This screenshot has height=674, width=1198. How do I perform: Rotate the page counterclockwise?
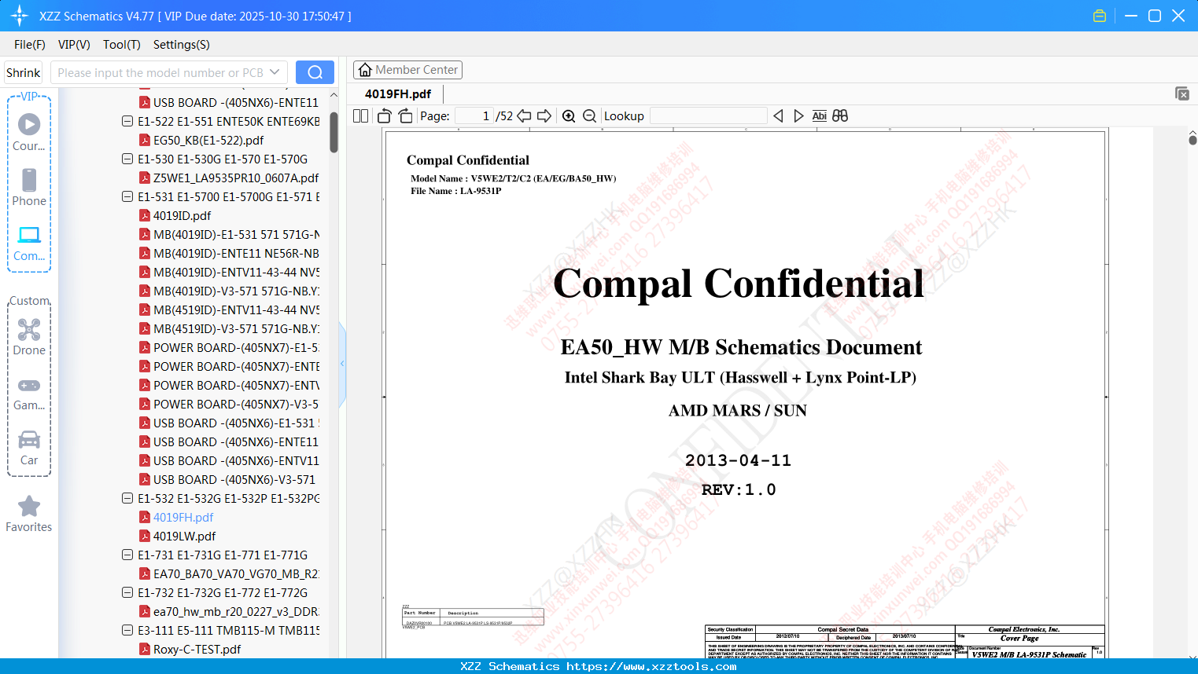pyautogui.click(x=385, y=115)
